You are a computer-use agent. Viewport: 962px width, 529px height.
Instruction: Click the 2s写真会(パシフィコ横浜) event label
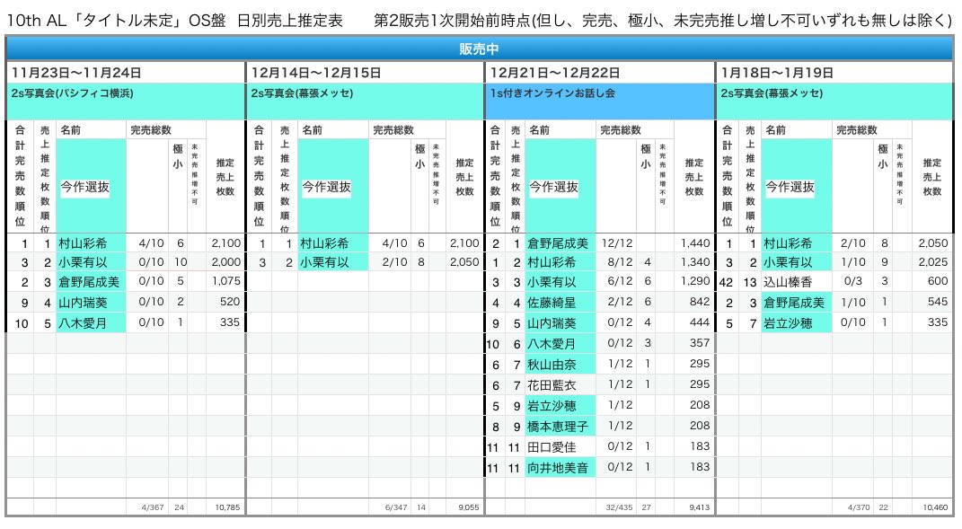(x=73, y=93)
